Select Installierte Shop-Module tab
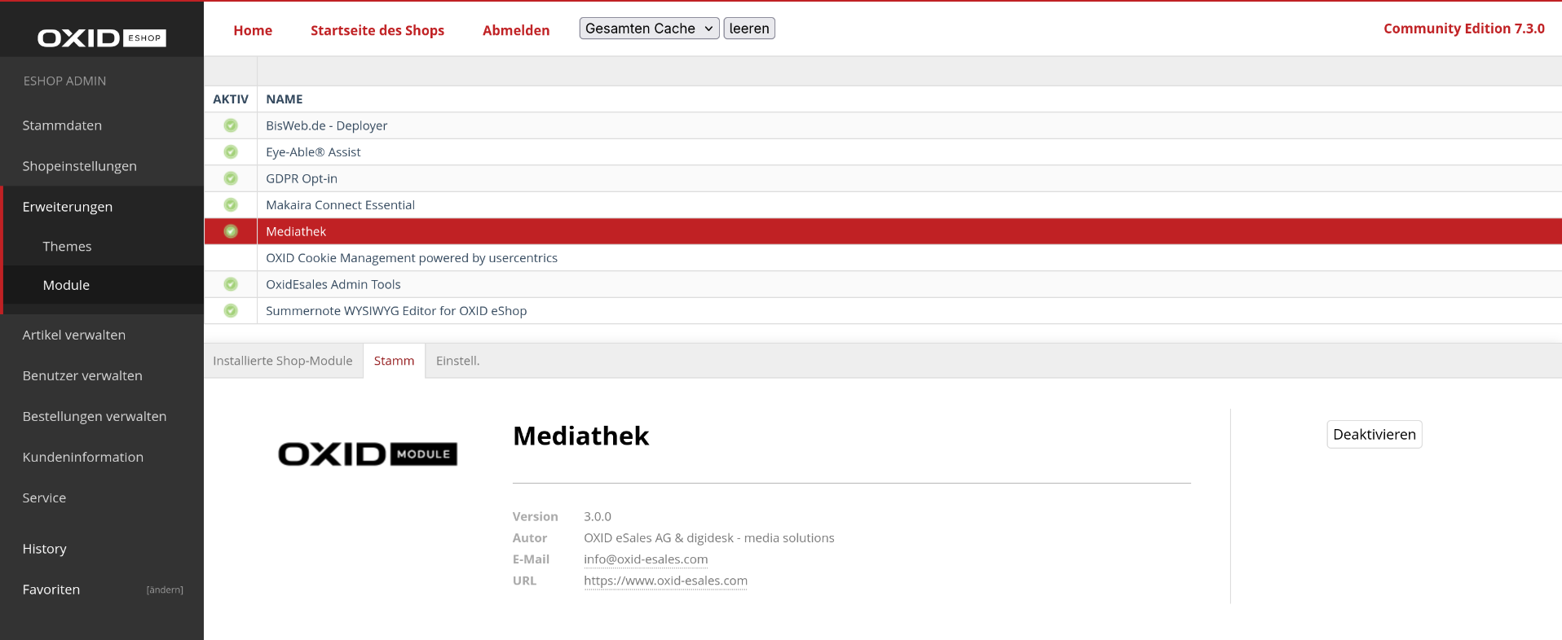 pyautogui.click(x=283, y=361)
